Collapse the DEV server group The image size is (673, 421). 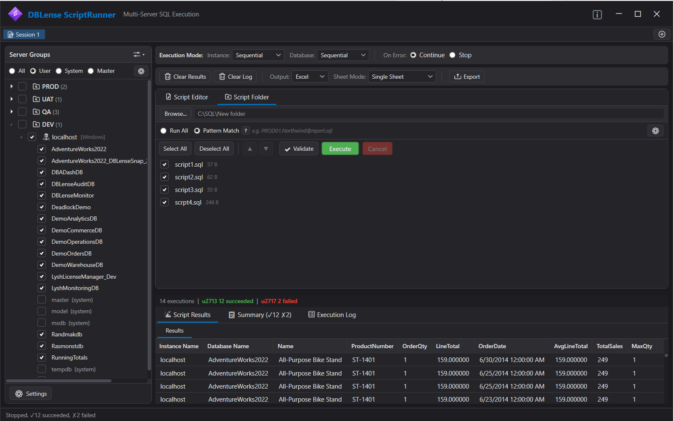pyautogui.click(x=11, y=125)
